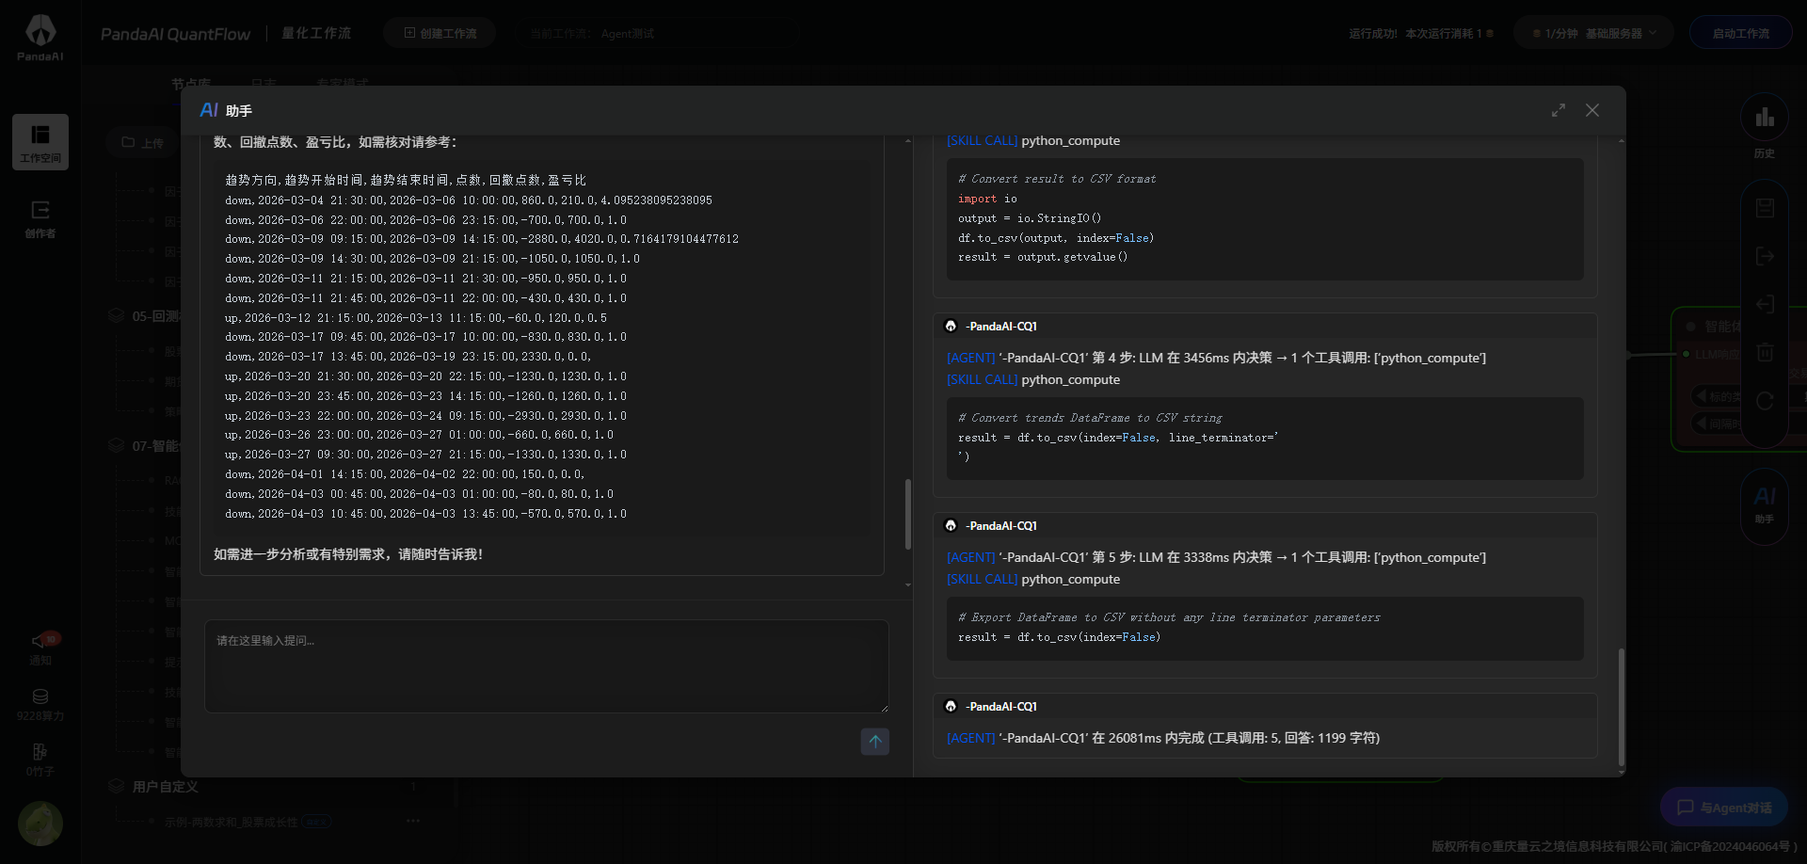Screen dimensions: 1807x864
Task: Click the 9228算力 compute power icon
Action: tap(40, 704)
